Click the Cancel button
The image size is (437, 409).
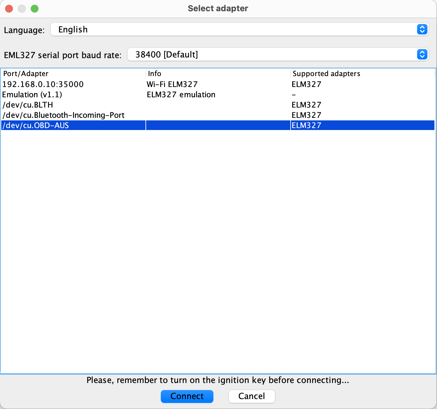(x=252, y=396)
